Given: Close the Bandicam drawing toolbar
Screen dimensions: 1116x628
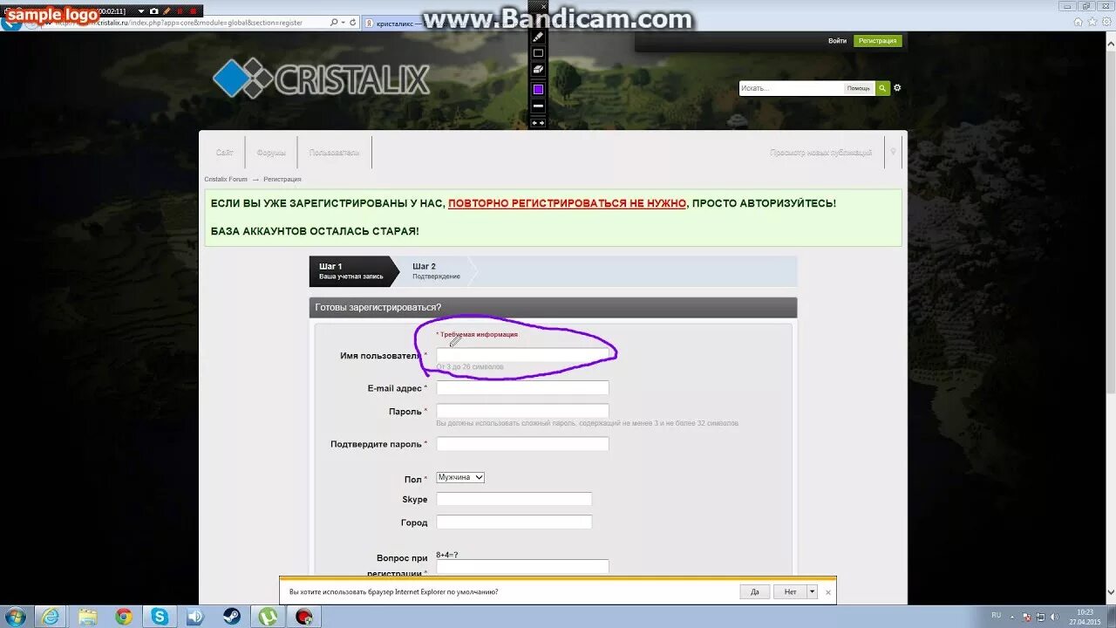Looking at the screenshot, I should [x=543, y=7].
